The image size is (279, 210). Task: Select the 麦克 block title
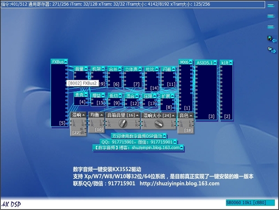(x=79, y=95)
